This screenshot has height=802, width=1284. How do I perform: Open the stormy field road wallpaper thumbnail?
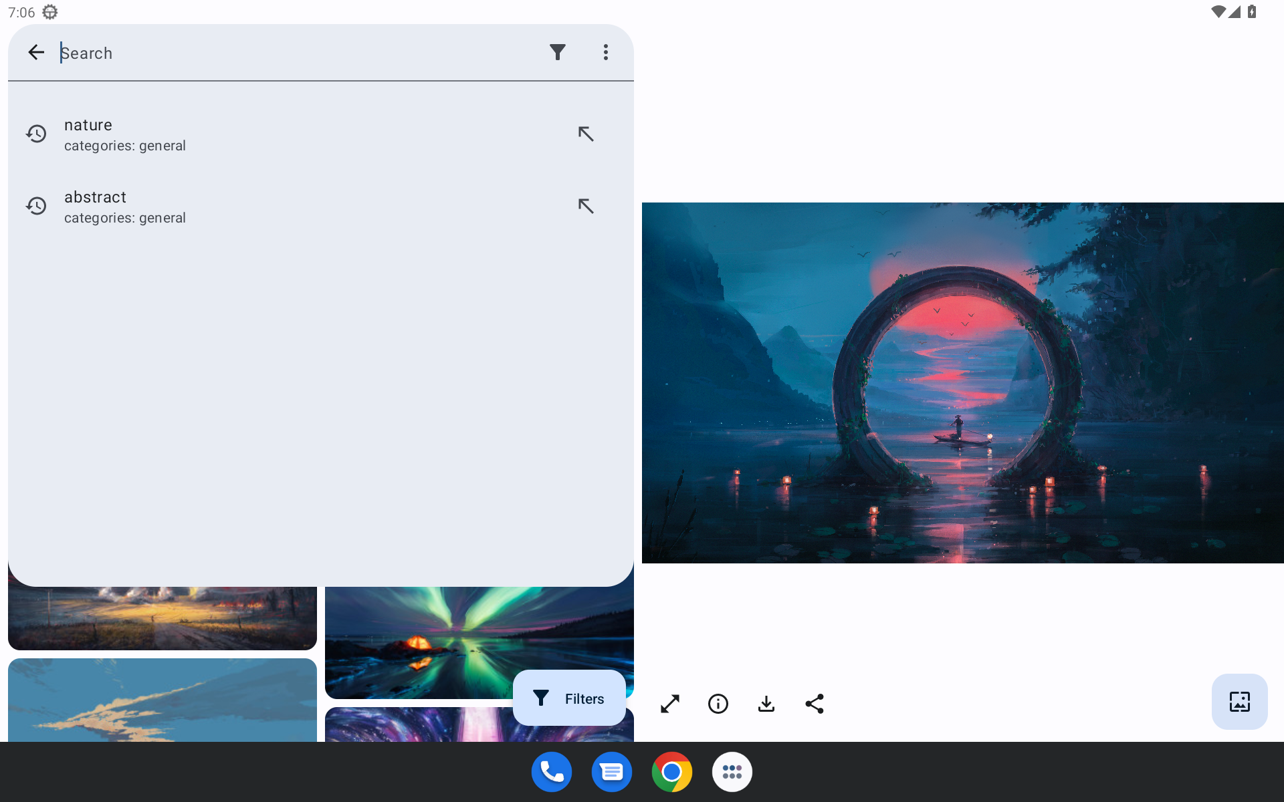point(162,618)
